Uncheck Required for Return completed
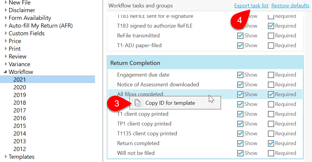The image size is (312, 162). (271, 143)
